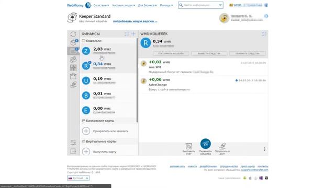Click the Прикрепить или заказать link

point(110,131)
